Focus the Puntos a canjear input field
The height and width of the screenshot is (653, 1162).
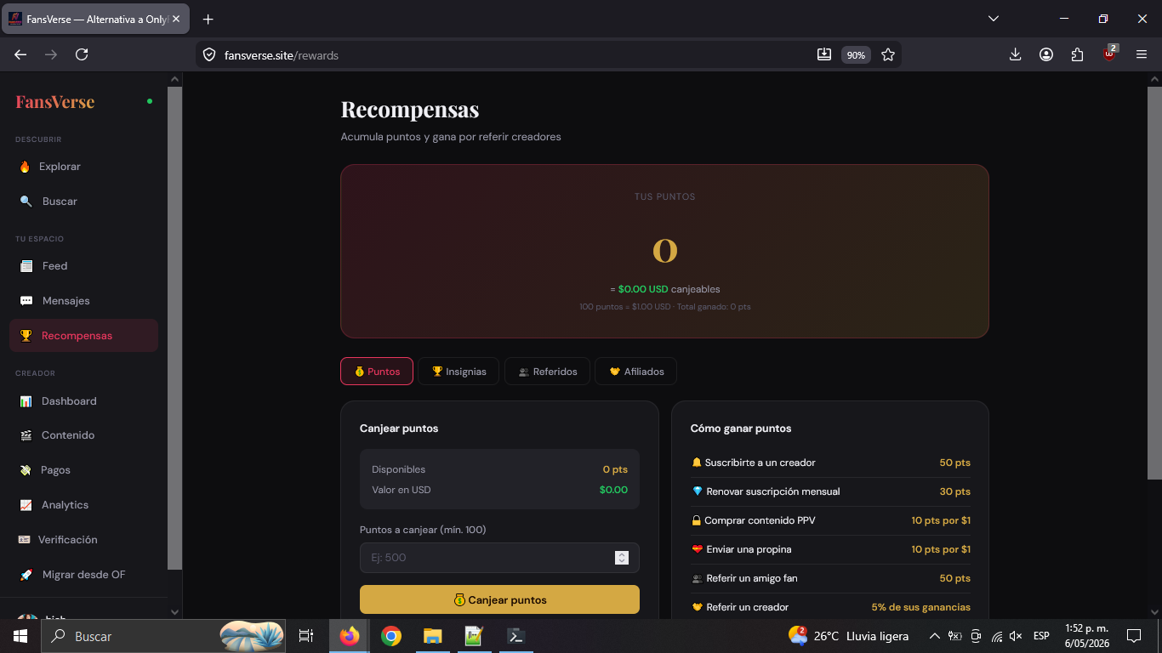pos(499,558)
